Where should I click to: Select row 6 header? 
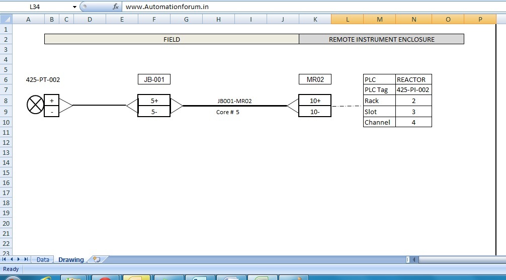pyautogui.click(x=6, y=79)
